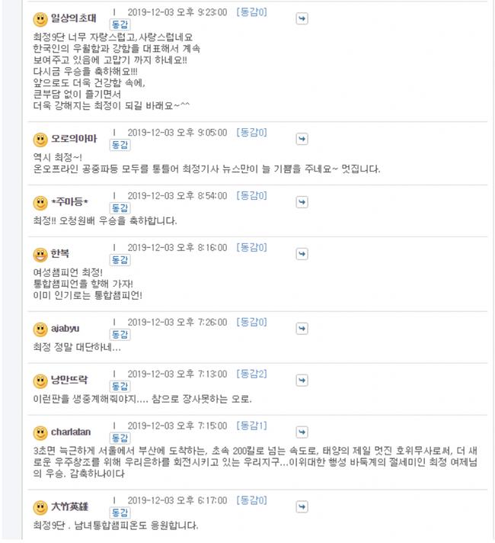Screen dimensions: 495x543
Task: Click reply arrow icon on ajabyu comment
Action: tap(302, 329)
